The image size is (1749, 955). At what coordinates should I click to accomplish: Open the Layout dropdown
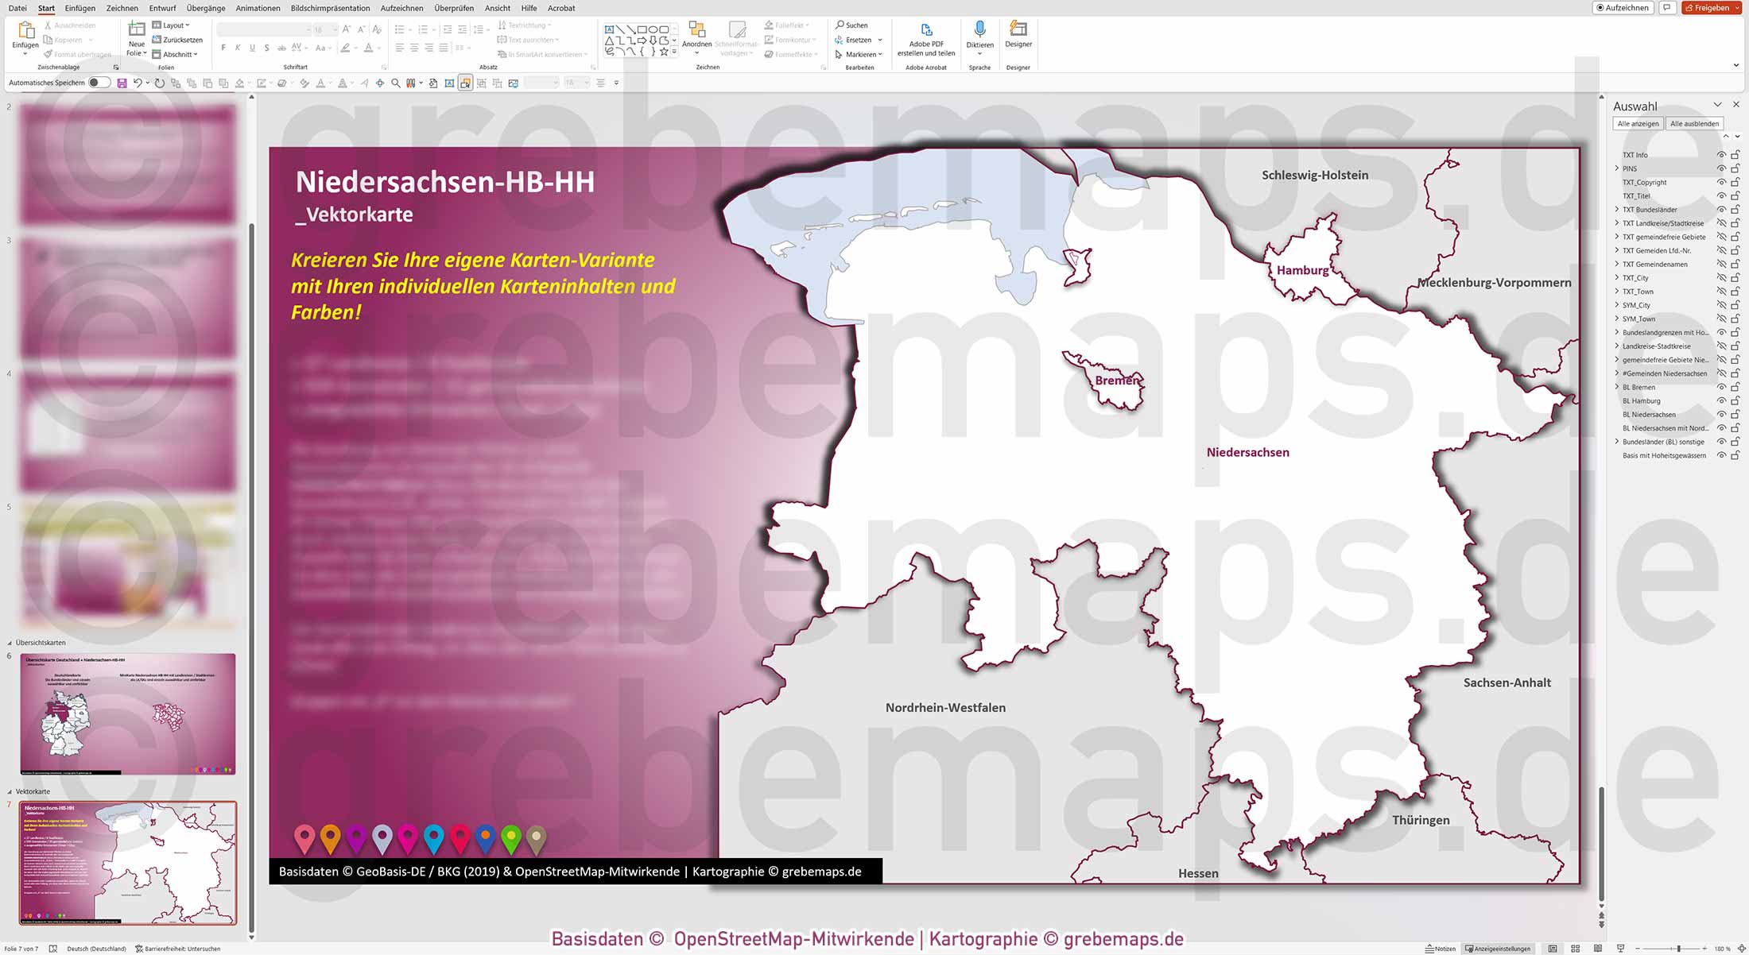click(172, 25)
